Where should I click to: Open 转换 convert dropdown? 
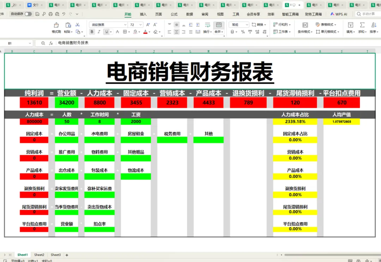pos(259,25)
